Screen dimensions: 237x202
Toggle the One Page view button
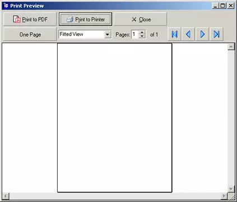pos(30,34)
